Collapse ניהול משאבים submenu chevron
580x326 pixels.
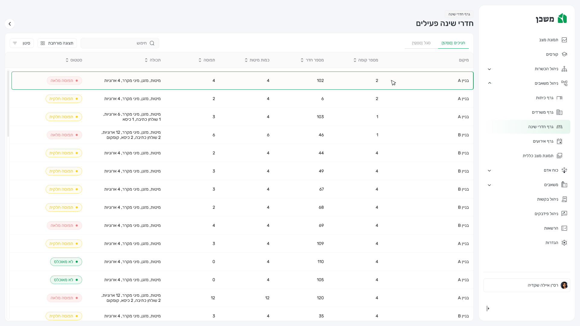tap(489, 83)
